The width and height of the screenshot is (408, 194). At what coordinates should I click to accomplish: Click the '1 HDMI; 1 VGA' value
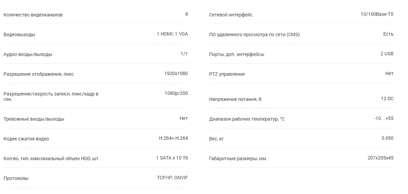click(x=172, y=34)
